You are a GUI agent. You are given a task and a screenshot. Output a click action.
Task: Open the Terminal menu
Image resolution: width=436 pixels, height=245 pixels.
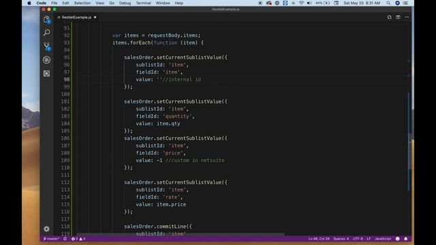pyautogui.click(x=144, y=3)
